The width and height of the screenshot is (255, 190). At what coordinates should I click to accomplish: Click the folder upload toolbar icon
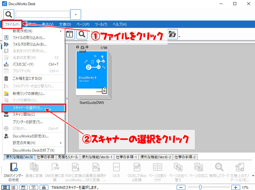(172, 34)
